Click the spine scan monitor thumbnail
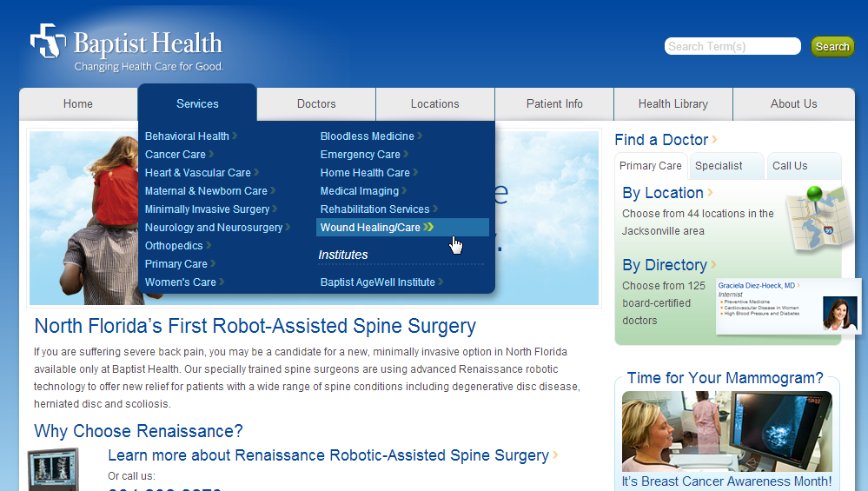Viewport: 868px width, 491px height. [53, 469]
